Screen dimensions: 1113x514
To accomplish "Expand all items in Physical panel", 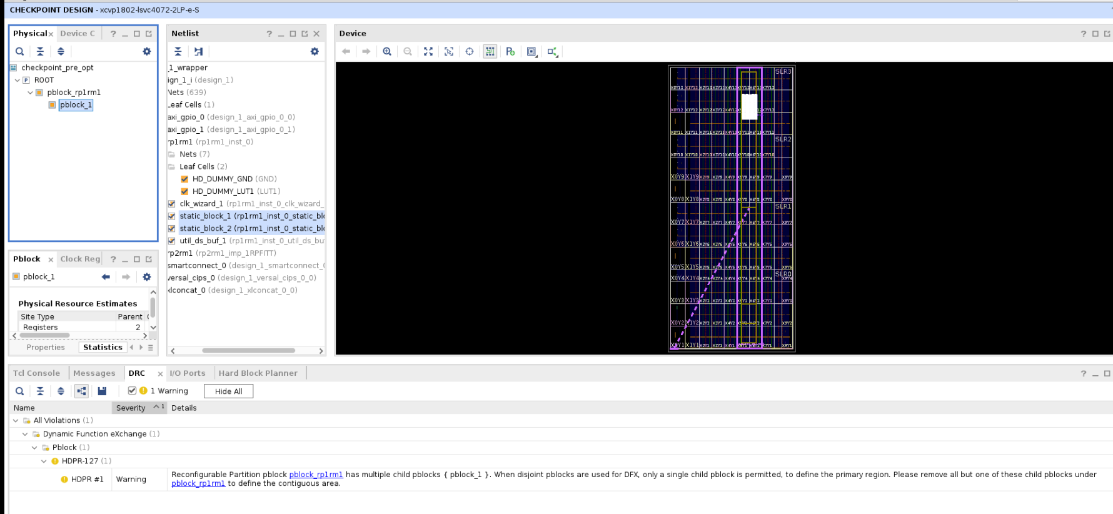I will pos(61,51).
